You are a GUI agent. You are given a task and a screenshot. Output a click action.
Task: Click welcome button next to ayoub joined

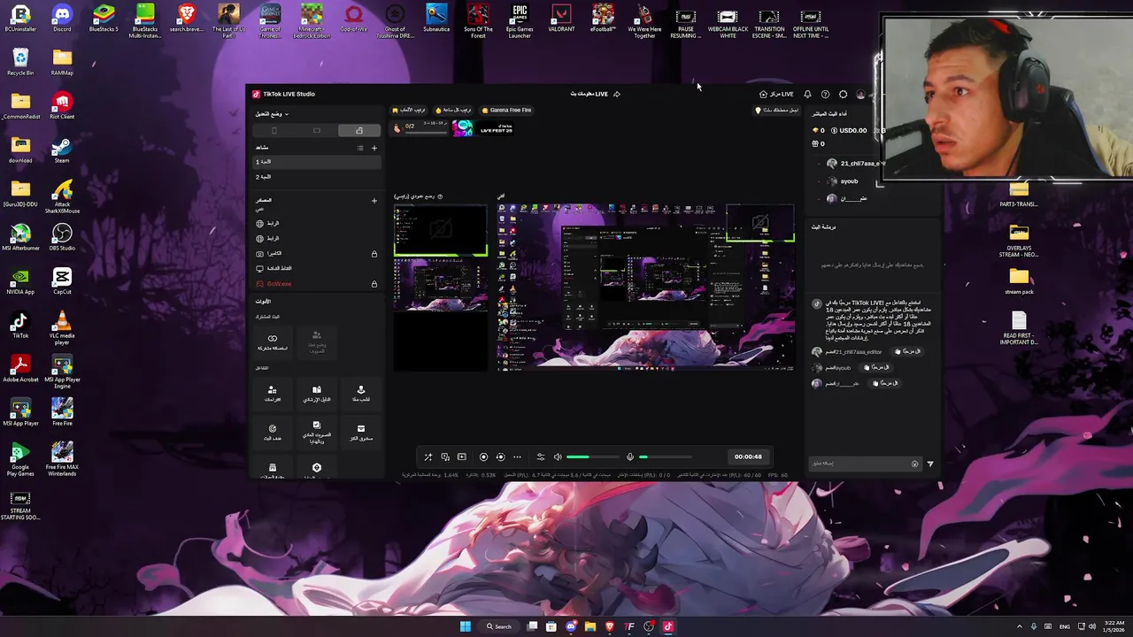point(876,367)
